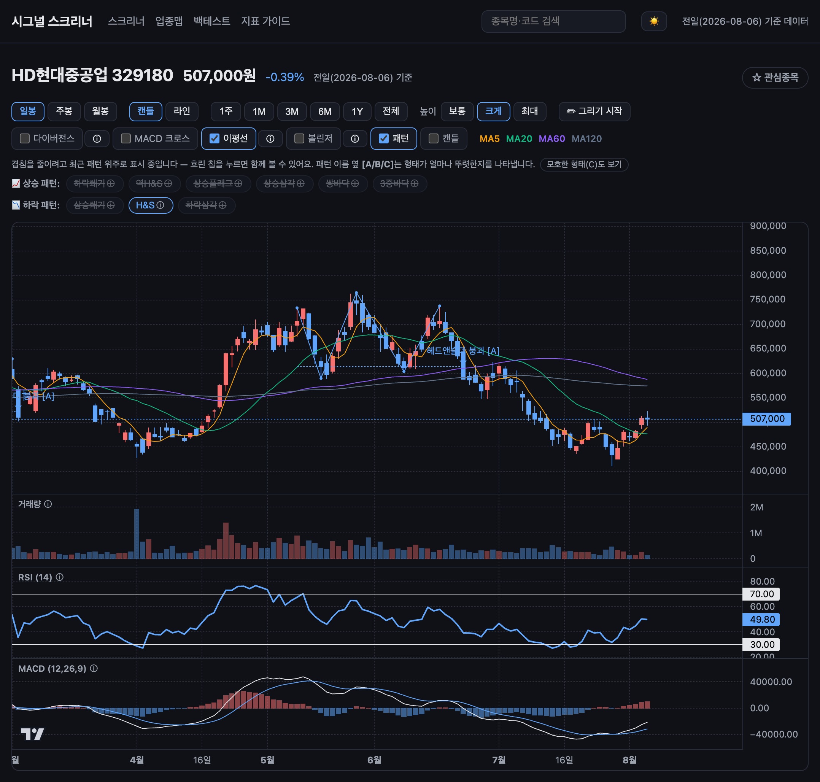Go to the 시그널 스크리너 home logo

pos(52,21)
